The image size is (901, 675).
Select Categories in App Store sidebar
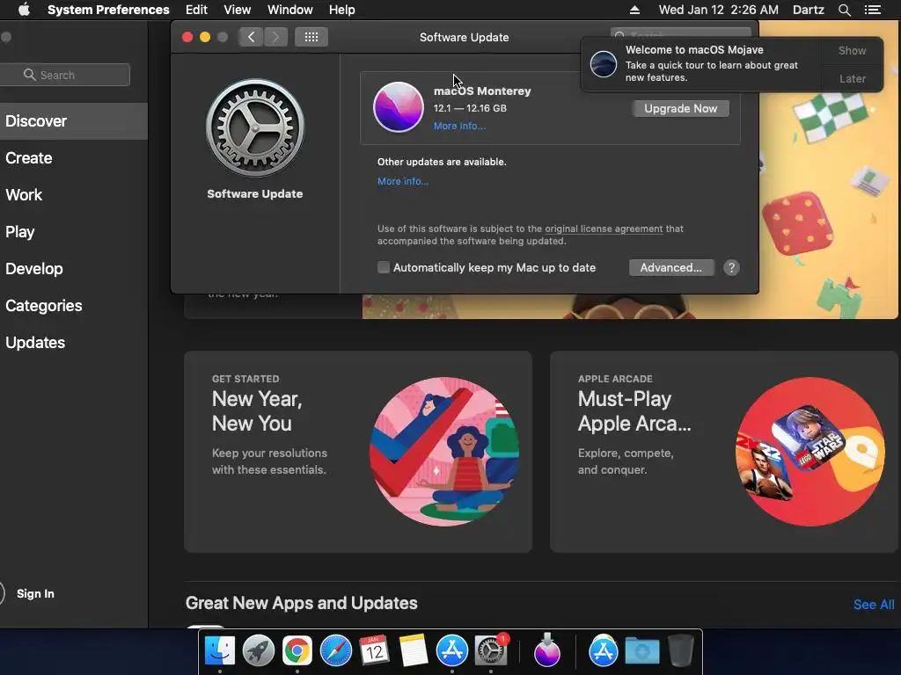click(x=74, y=305)
